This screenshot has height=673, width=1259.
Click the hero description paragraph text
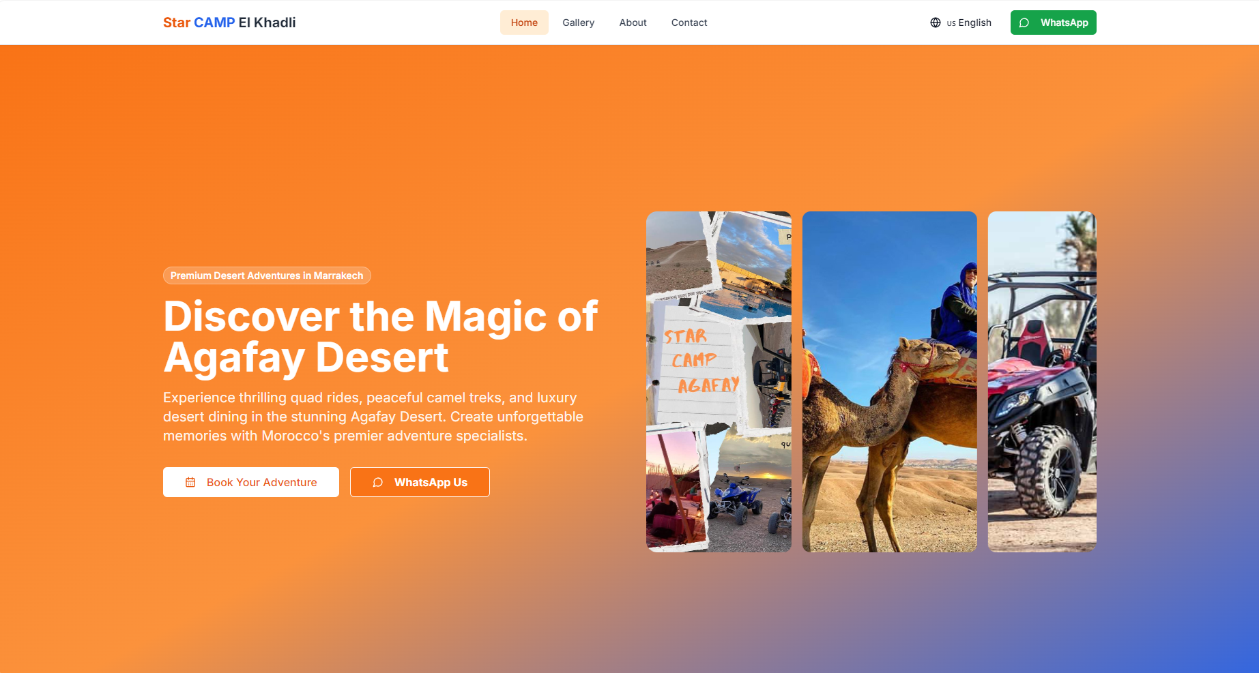pyautogui.click(x=373, y=417)
